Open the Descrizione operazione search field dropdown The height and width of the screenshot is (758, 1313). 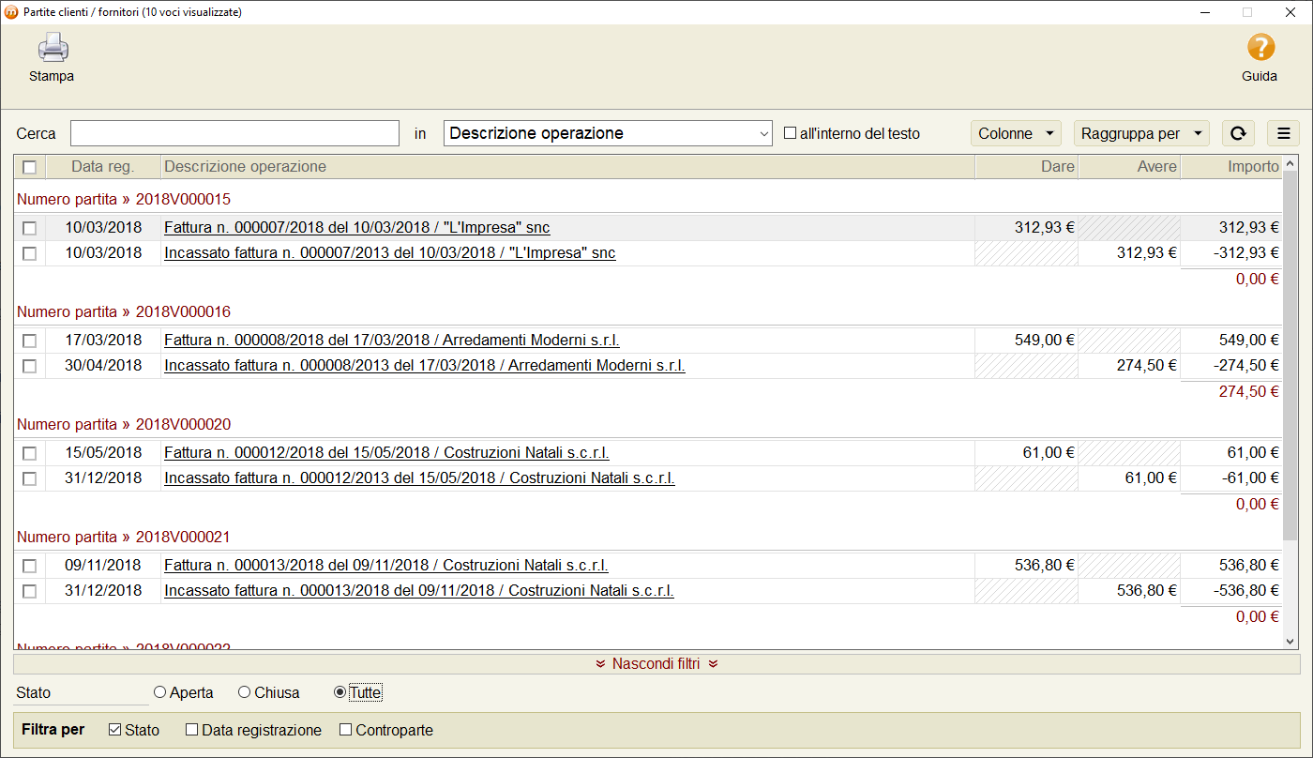pyautogui.click(x=607, y=133)
